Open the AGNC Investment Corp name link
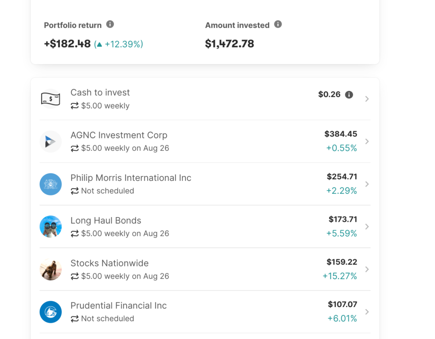435x339 pixels. point(119,135)
